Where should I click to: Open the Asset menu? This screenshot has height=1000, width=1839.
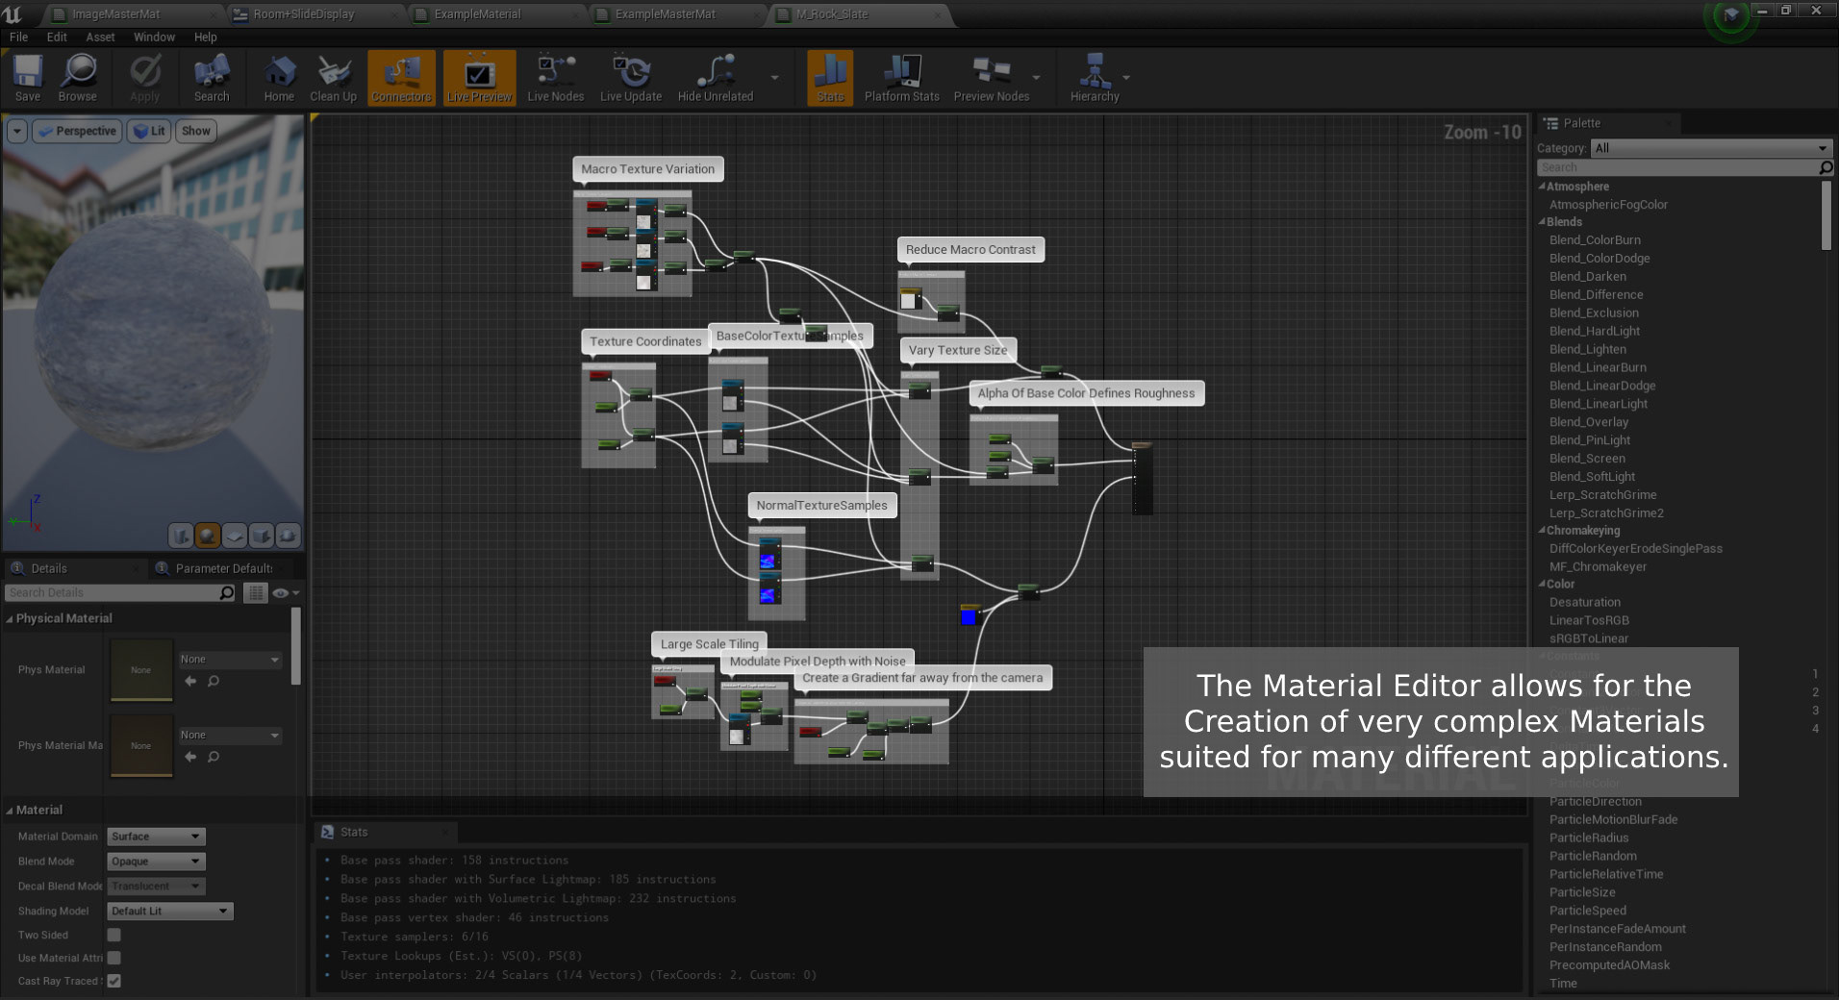point(100,37)
